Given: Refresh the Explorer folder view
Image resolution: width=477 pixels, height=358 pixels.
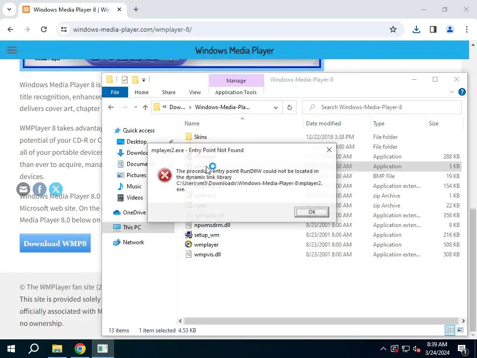Looking at the screenshot, I should (x=290, y=107).
